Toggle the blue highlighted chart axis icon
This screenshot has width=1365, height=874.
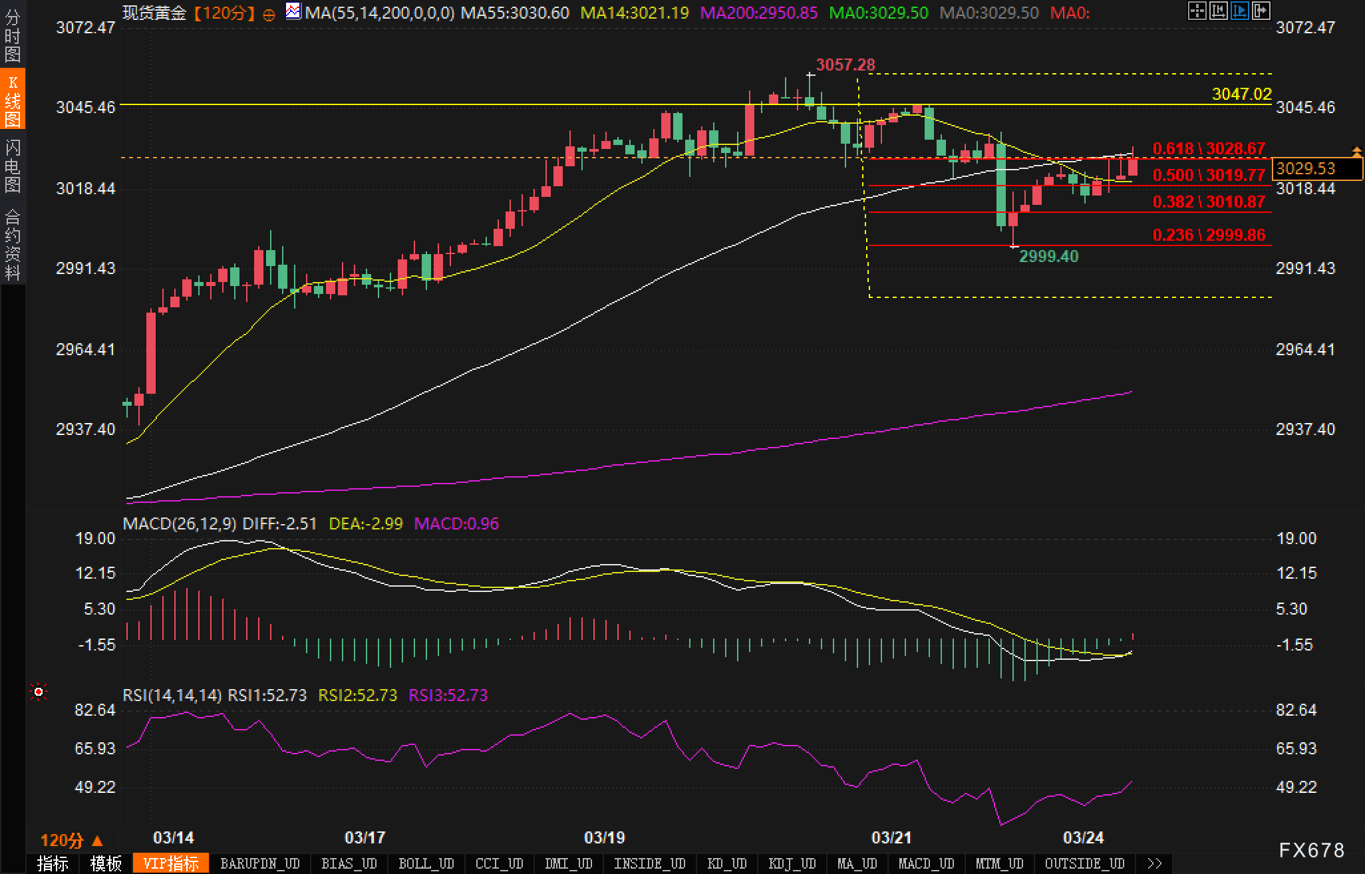point(1239,11)
